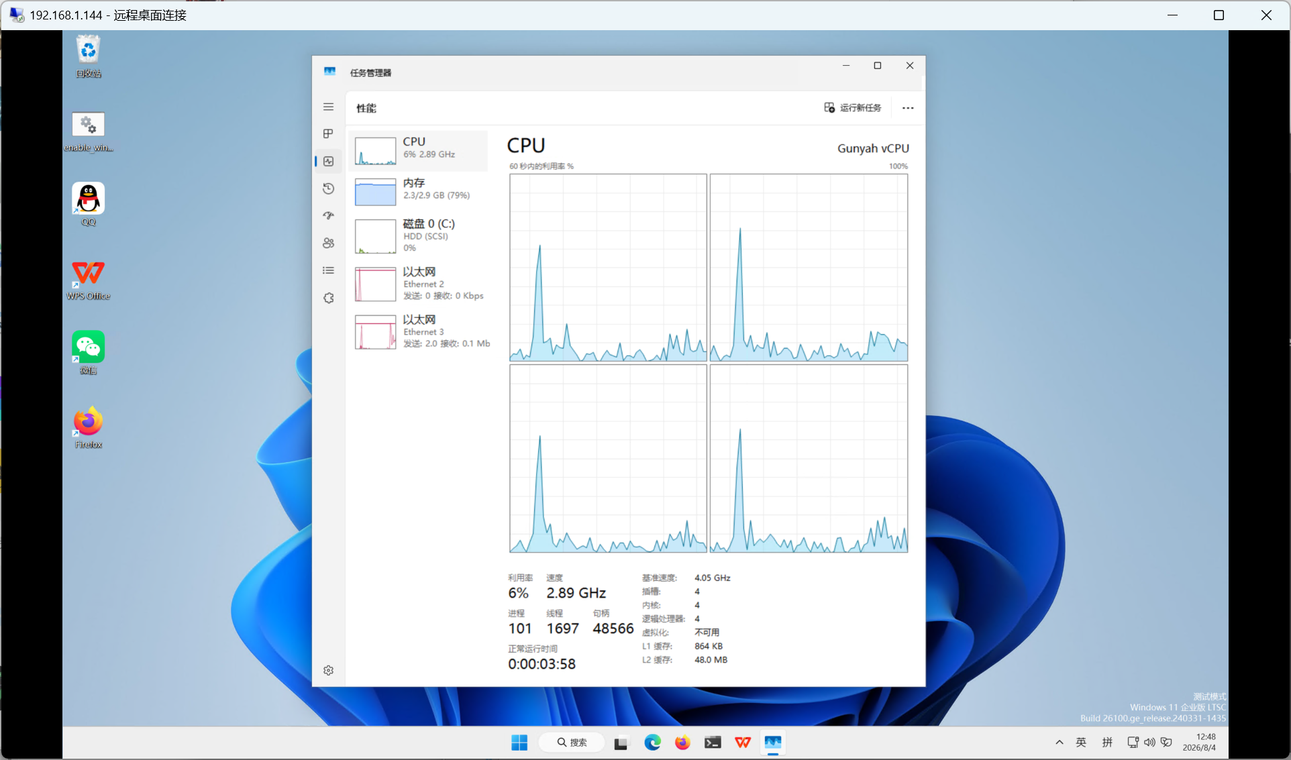Switch to the Processes page icon
Screen dimensions: 1291x760
coord(328,134)
